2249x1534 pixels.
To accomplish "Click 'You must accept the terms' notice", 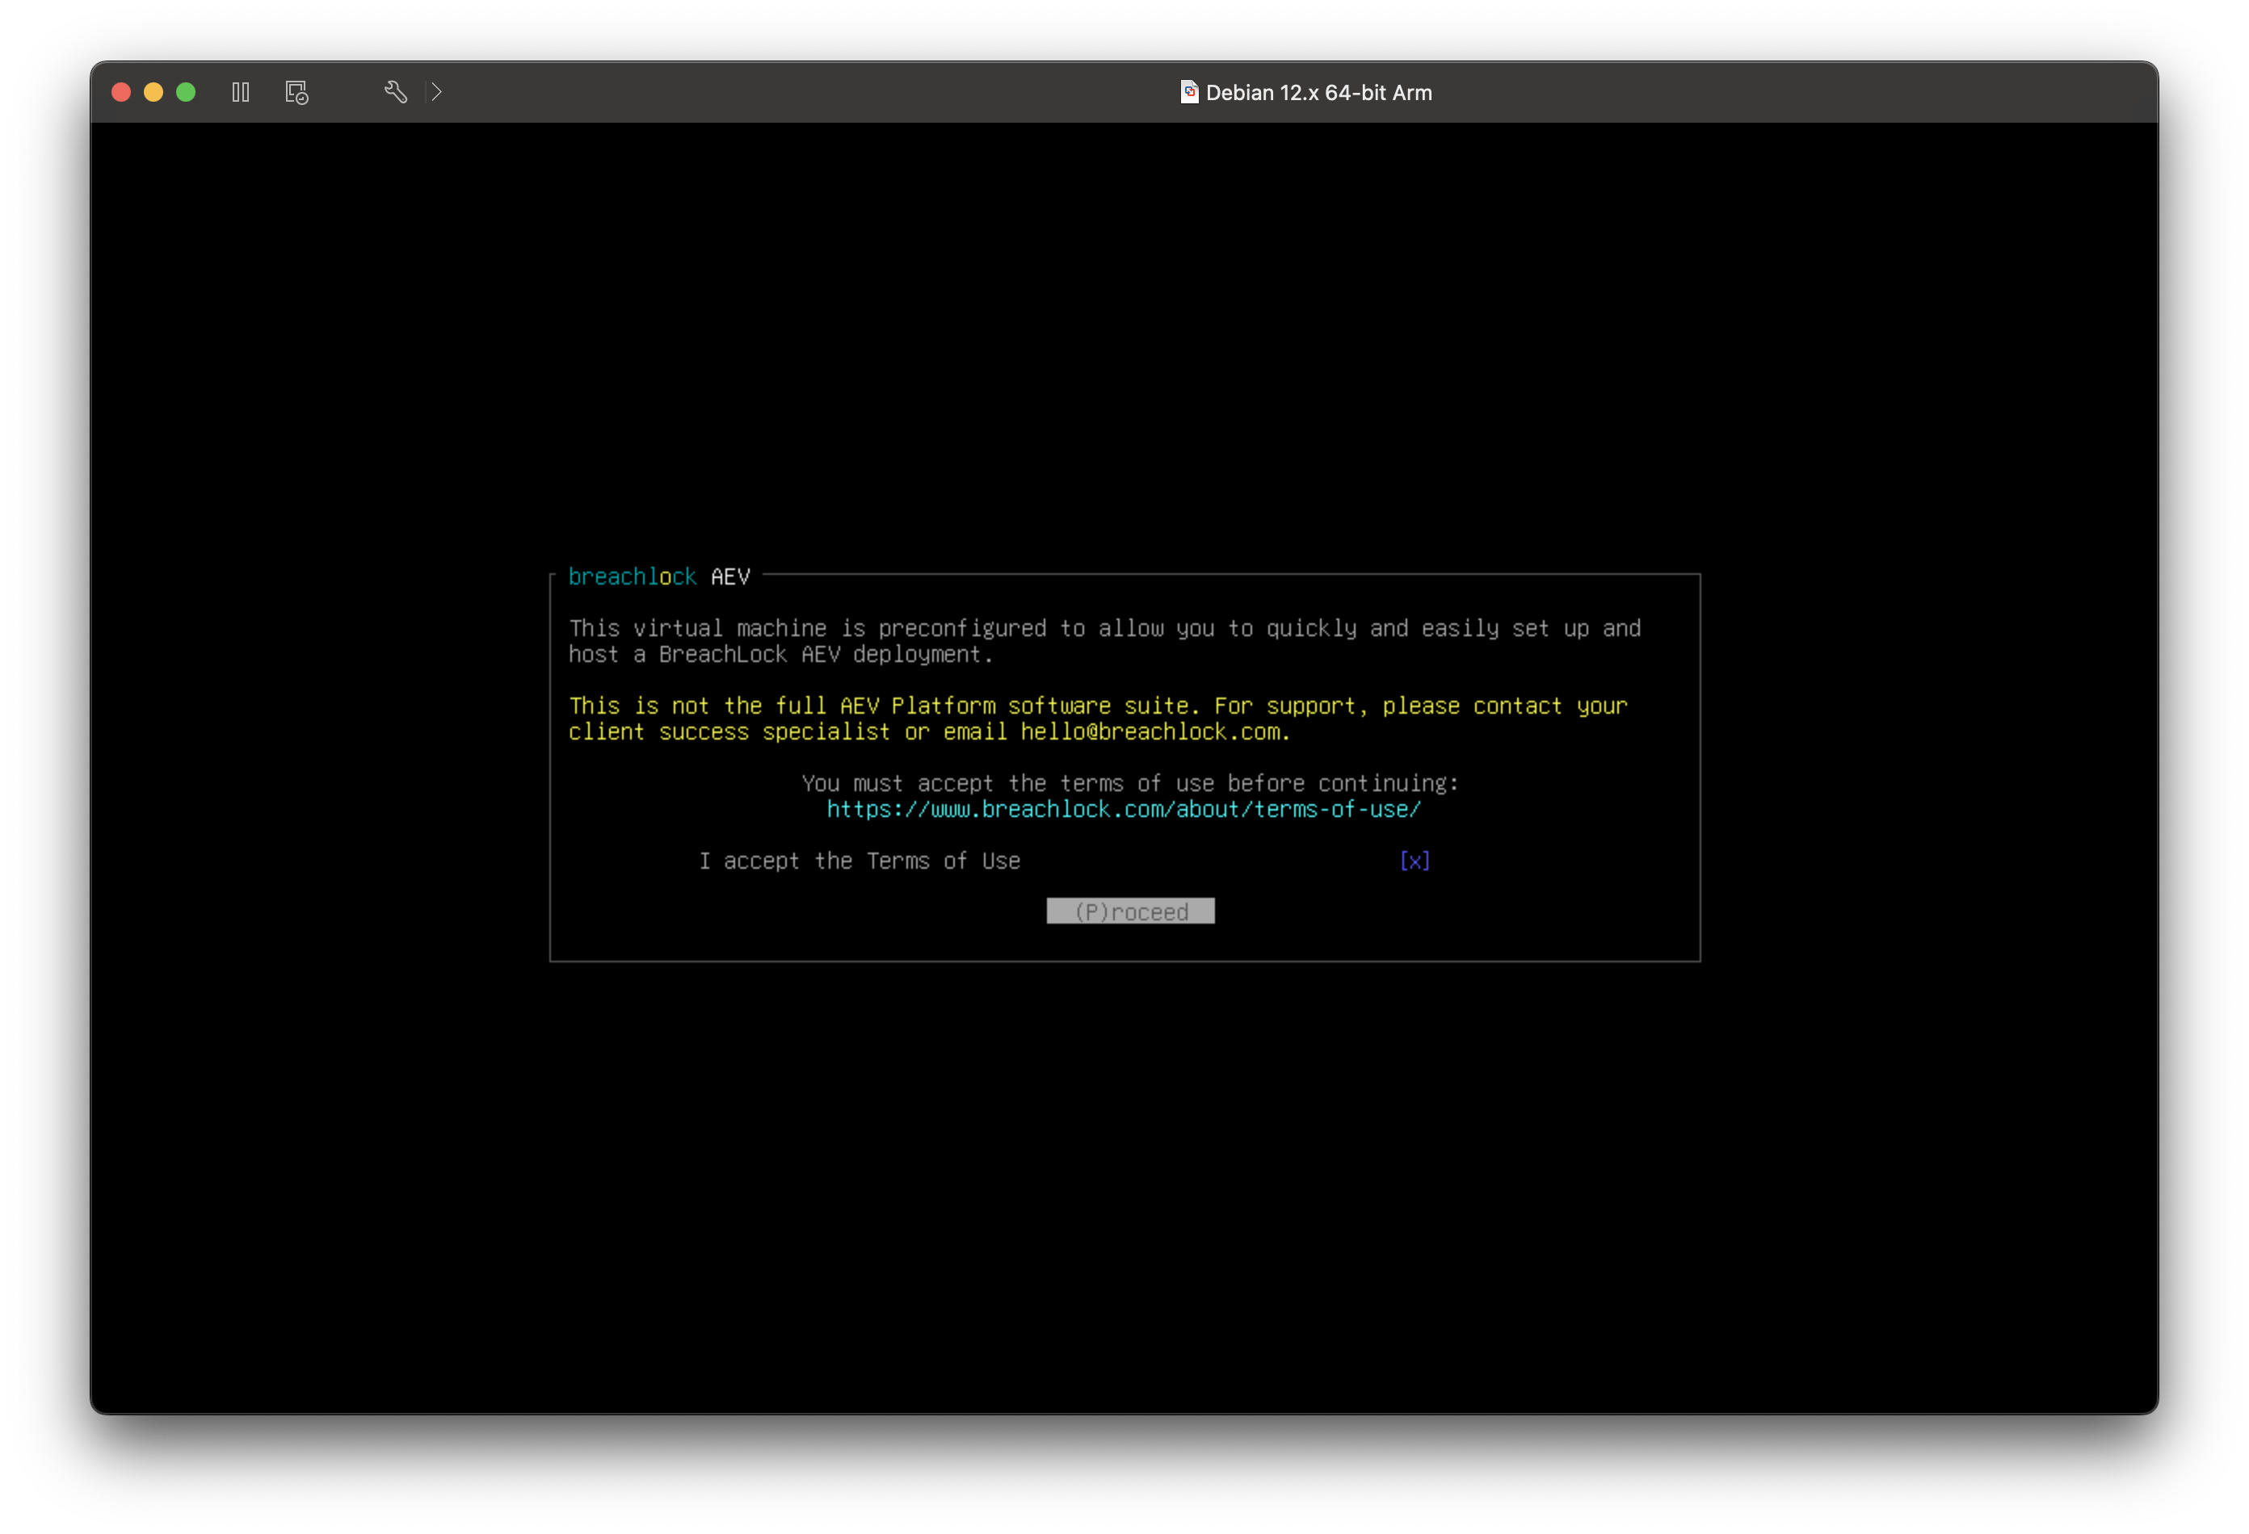I will pos(1129,783).
